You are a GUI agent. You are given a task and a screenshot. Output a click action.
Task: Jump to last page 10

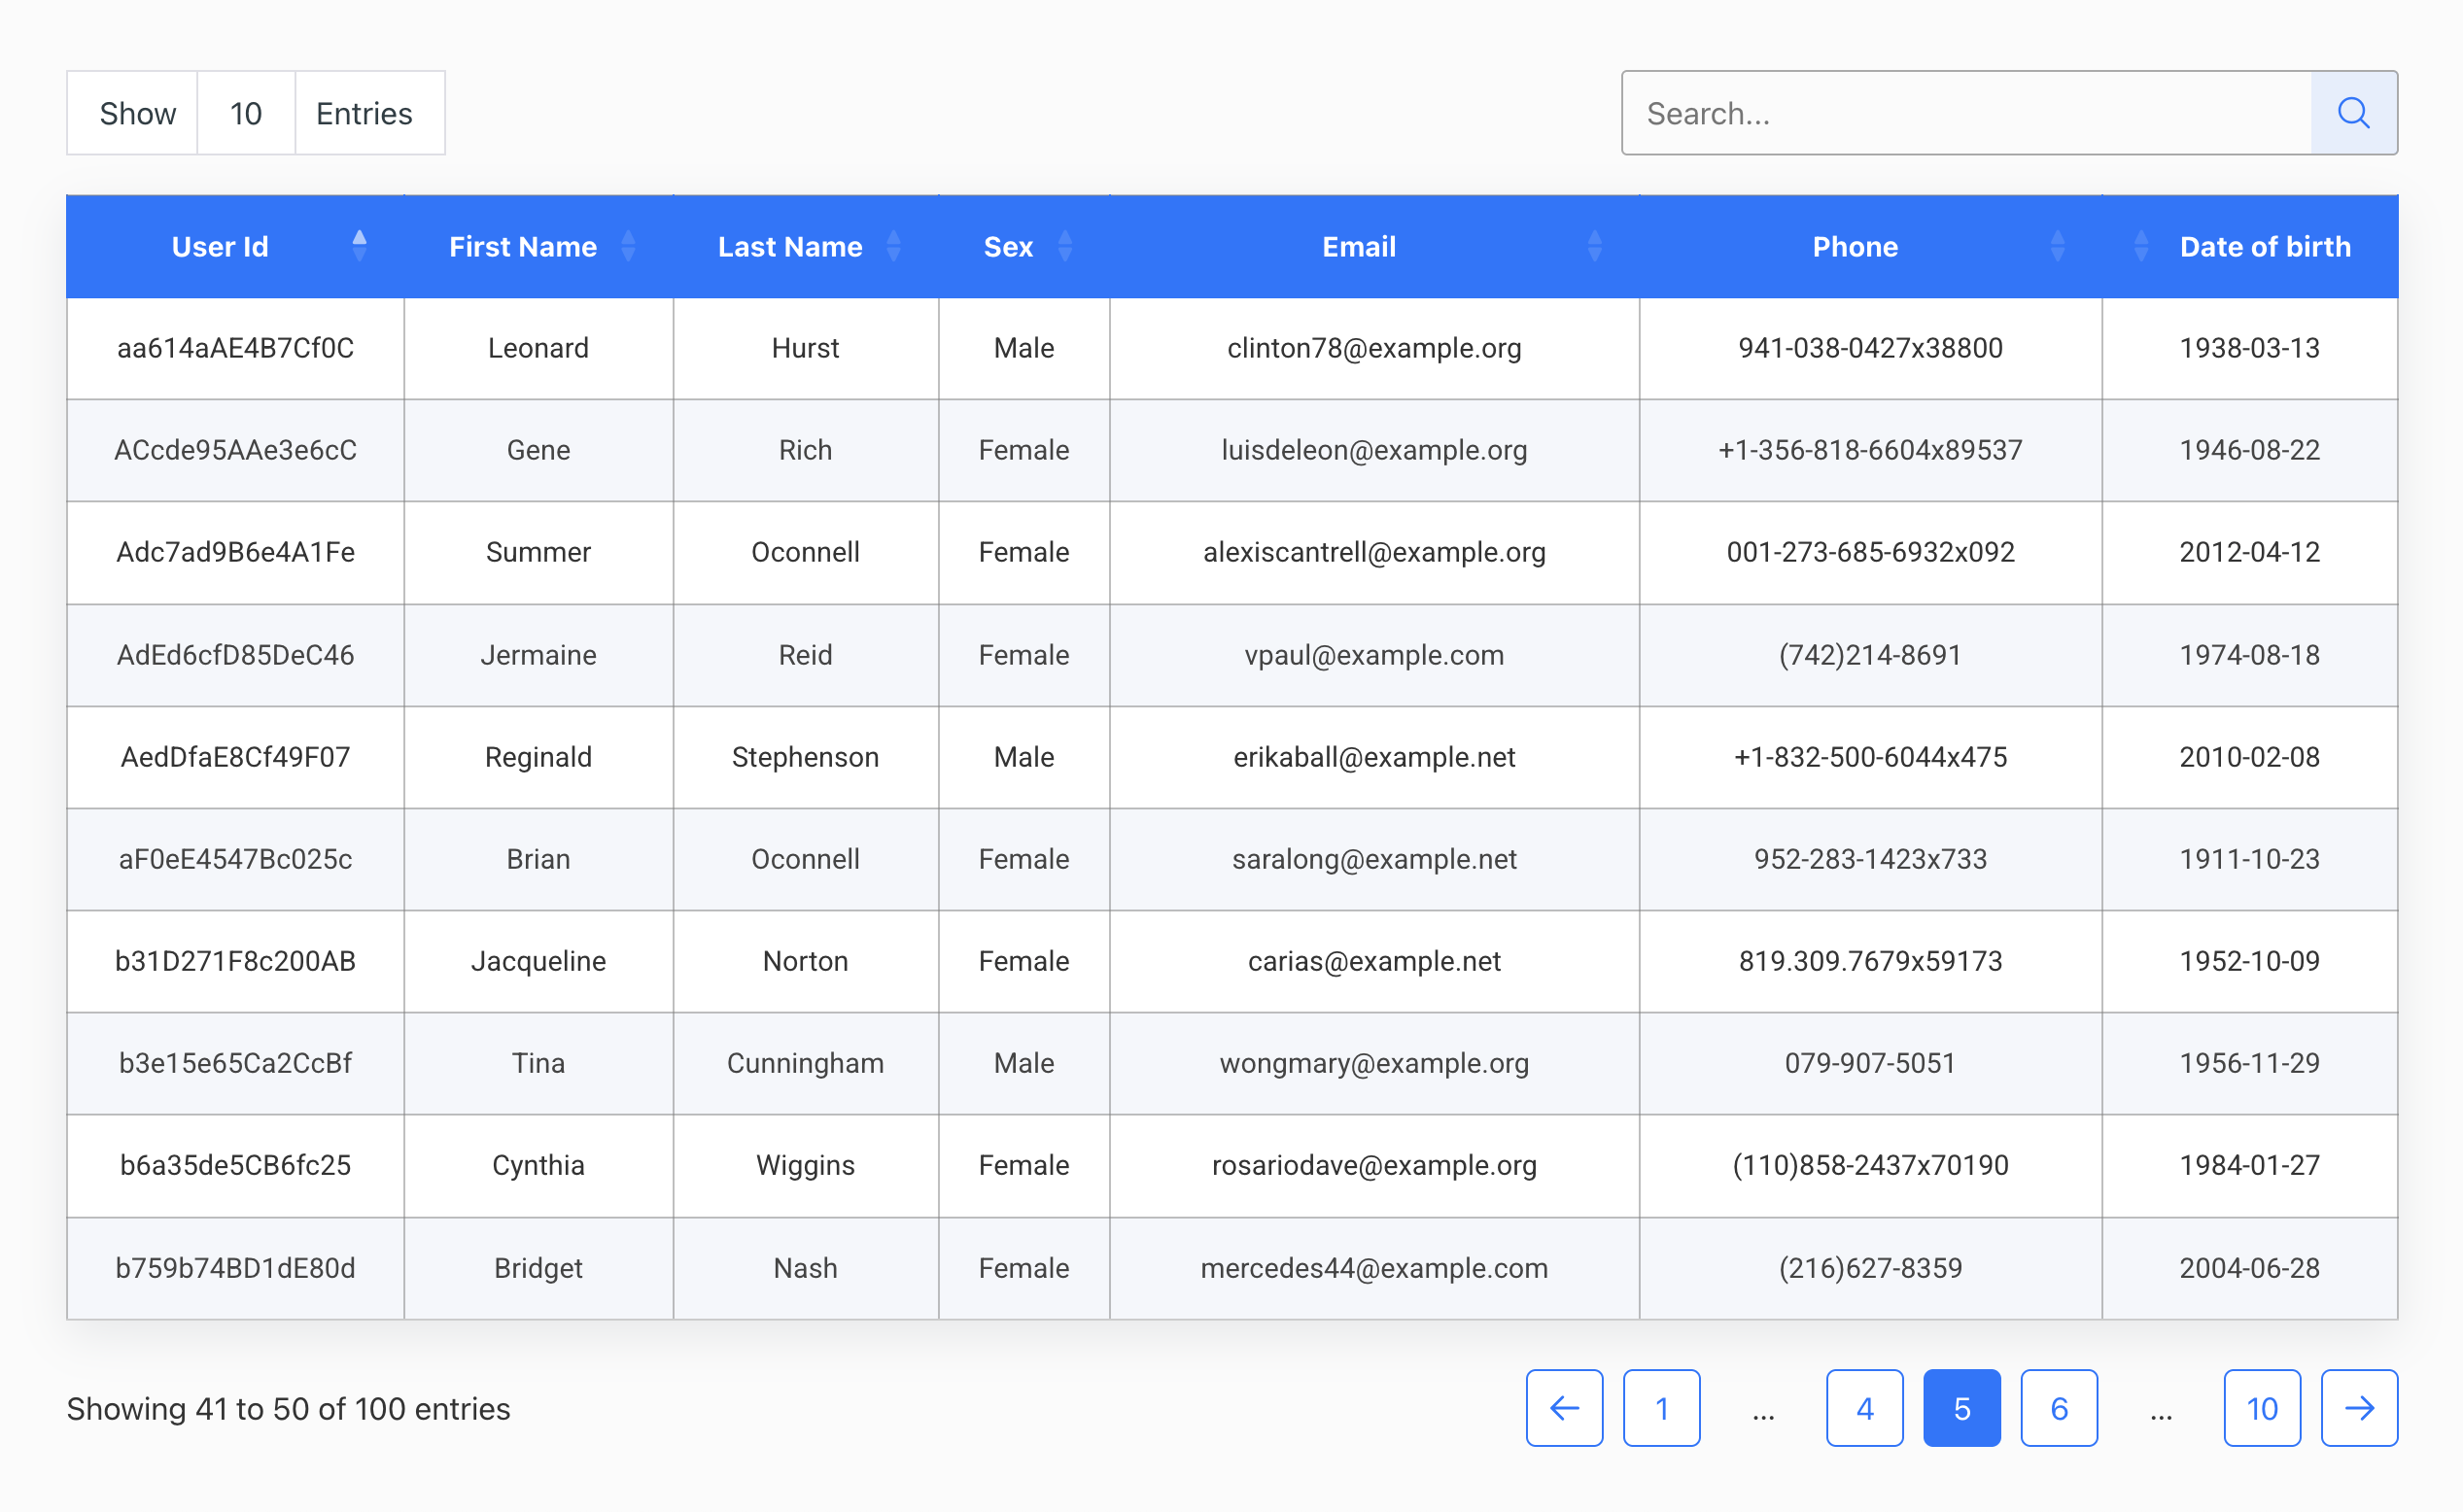point(2261,1408)
